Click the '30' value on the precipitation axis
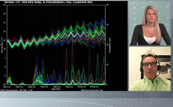 tap(107, 25)
